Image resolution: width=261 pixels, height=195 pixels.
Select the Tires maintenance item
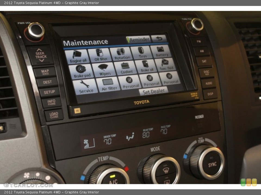(142, 53)
